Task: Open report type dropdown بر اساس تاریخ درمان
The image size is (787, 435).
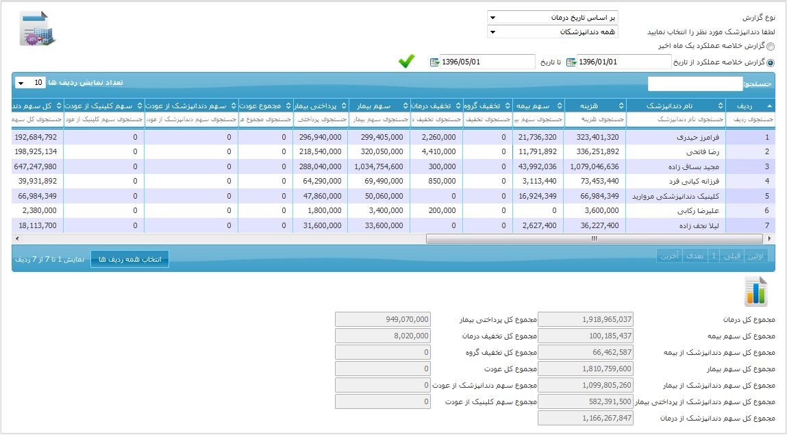Action: 552,17
